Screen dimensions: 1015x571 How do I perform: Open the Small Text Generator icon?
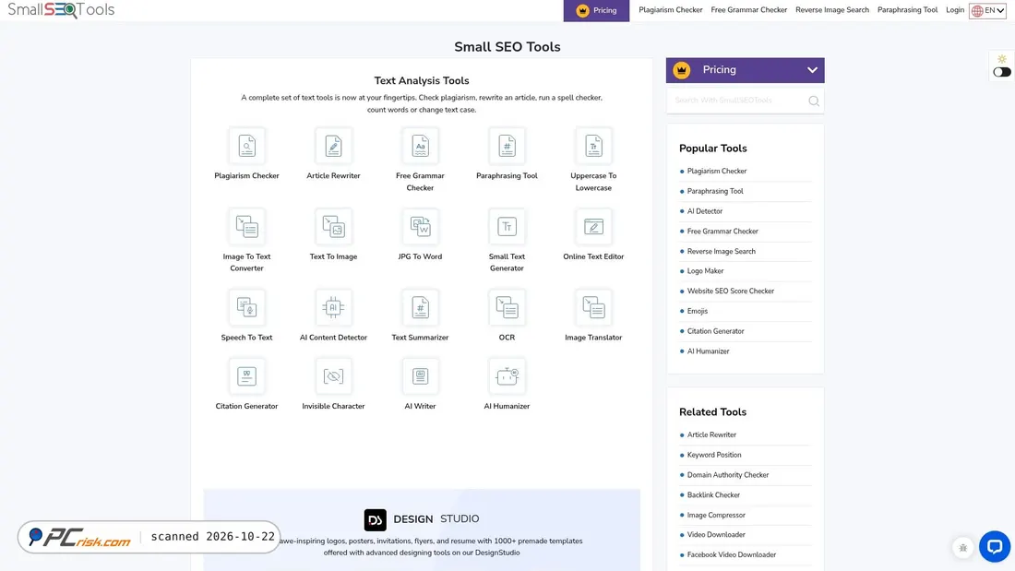[x=507, y=227]
